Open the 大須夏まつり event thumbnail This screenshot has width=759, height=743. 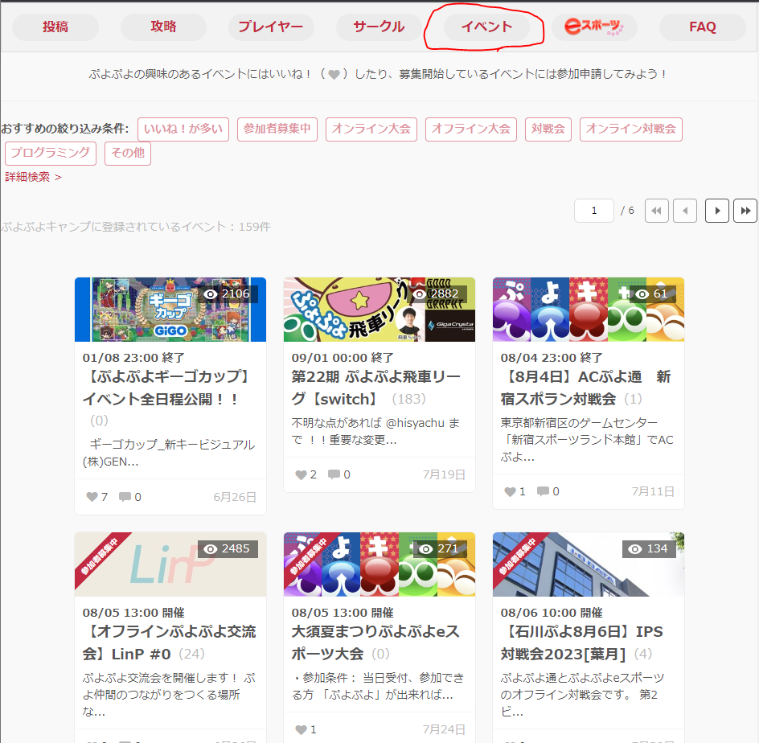point(379,564)
